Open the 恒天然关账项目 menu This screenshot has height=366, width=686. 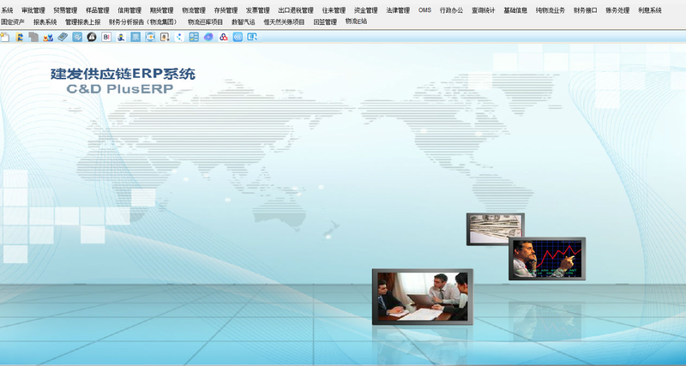285,22
